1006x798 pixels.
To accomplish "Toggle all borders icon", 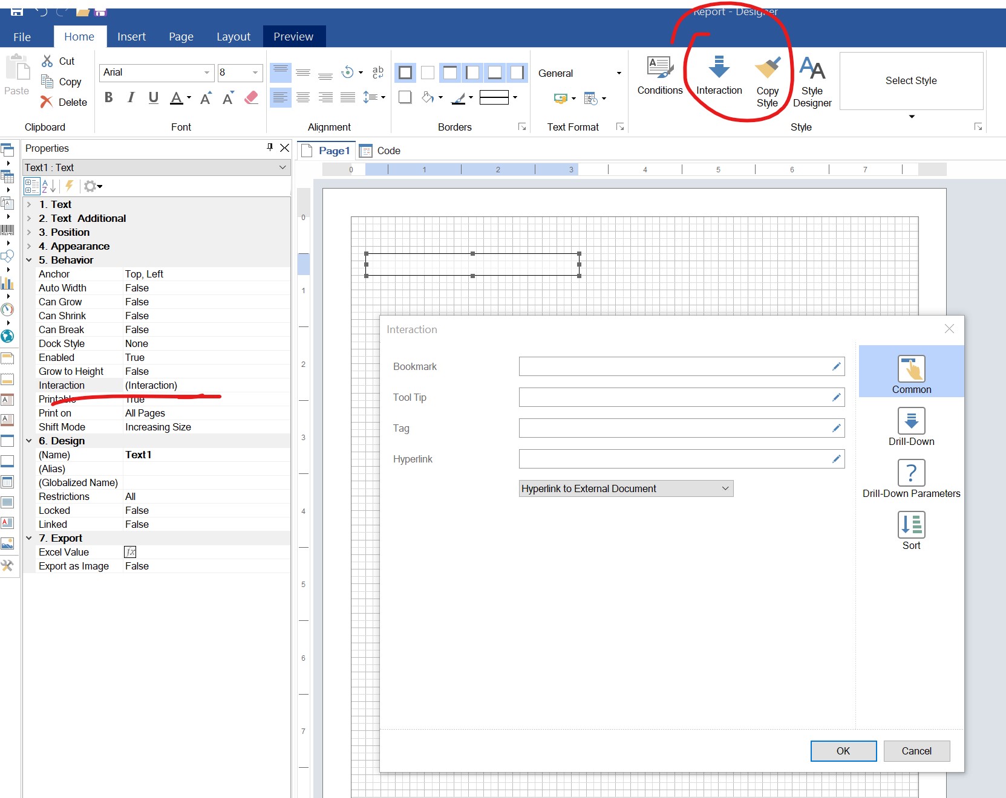I will click(x=405, y=73).
